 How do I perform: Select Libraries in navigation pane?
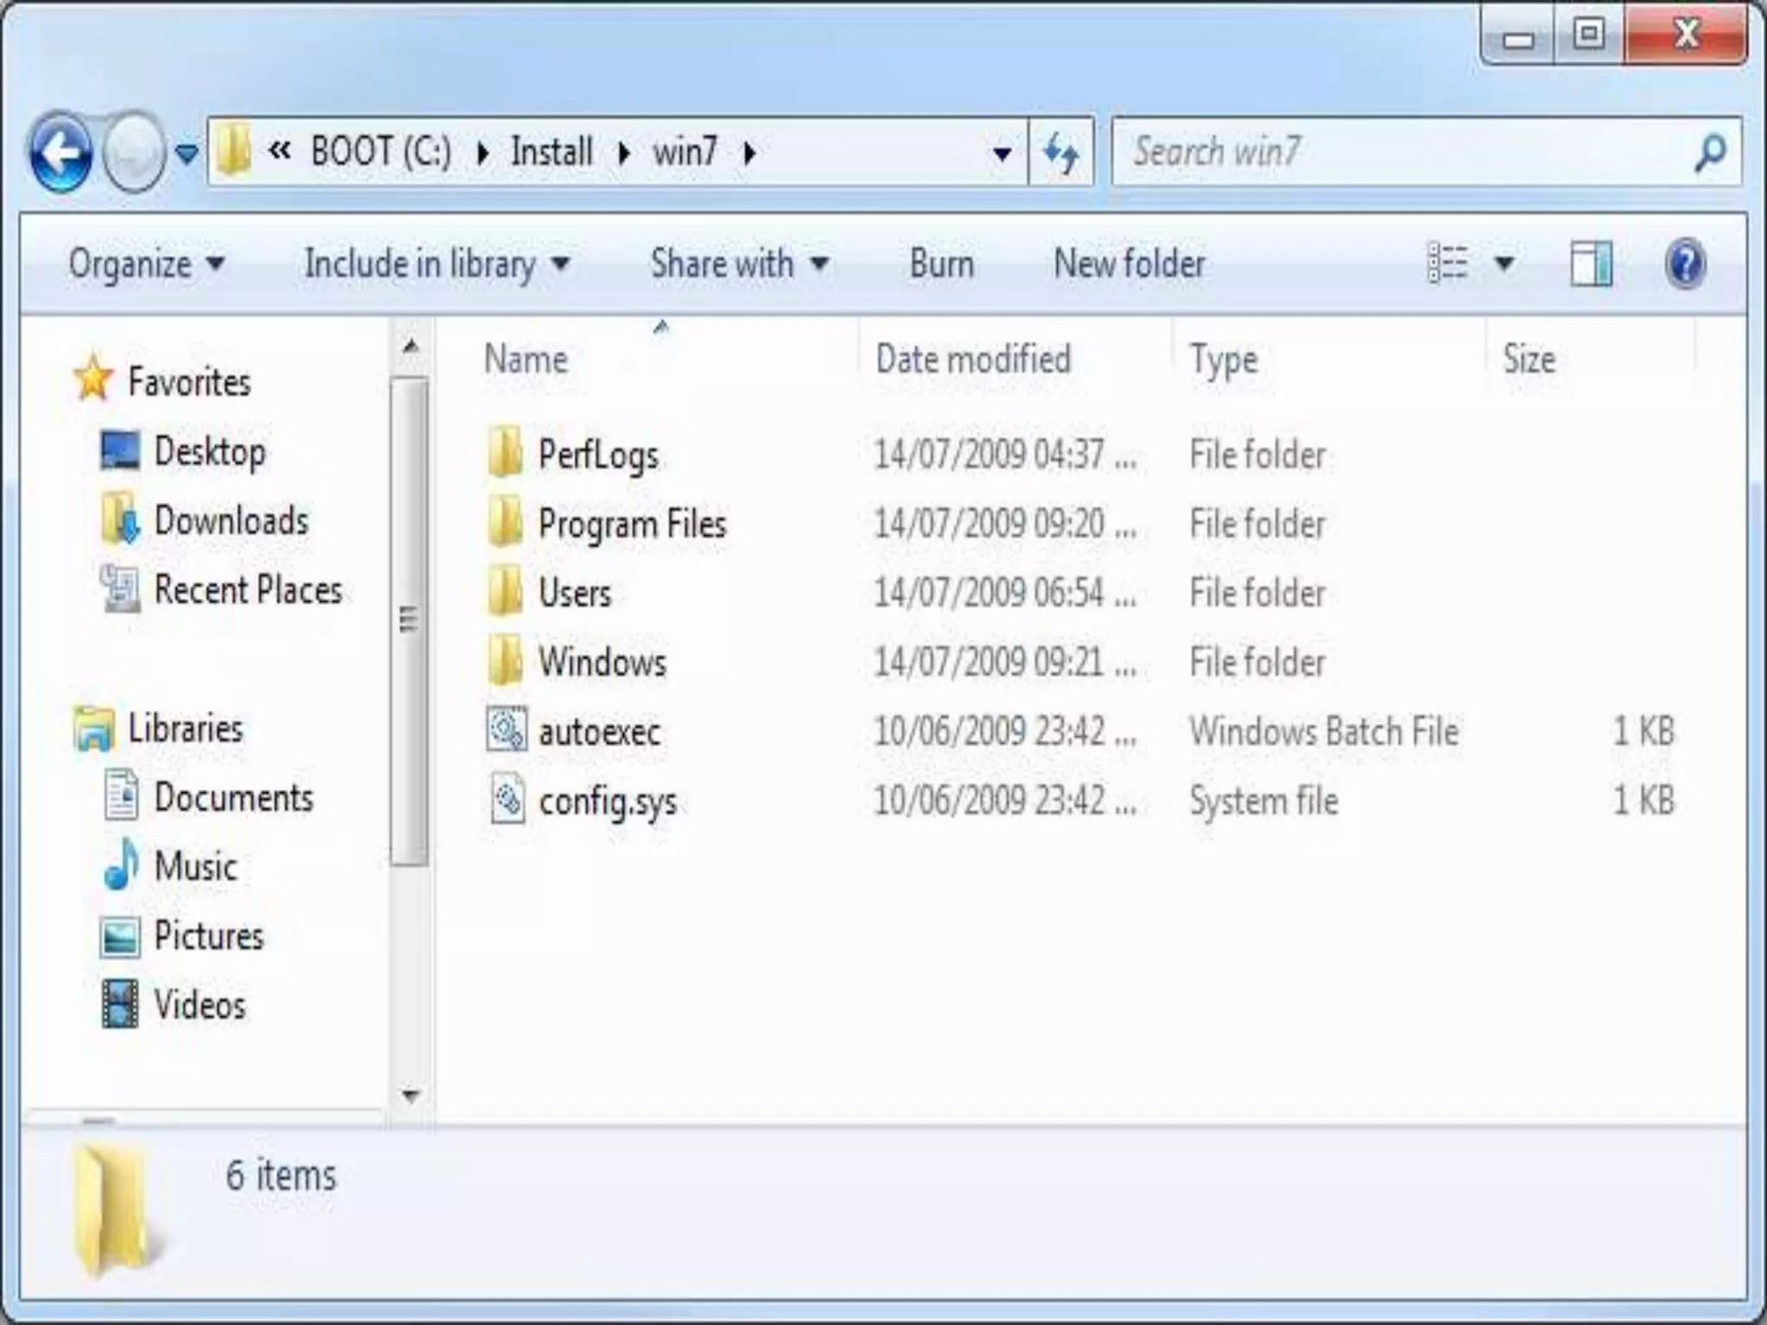click(186, 729)
